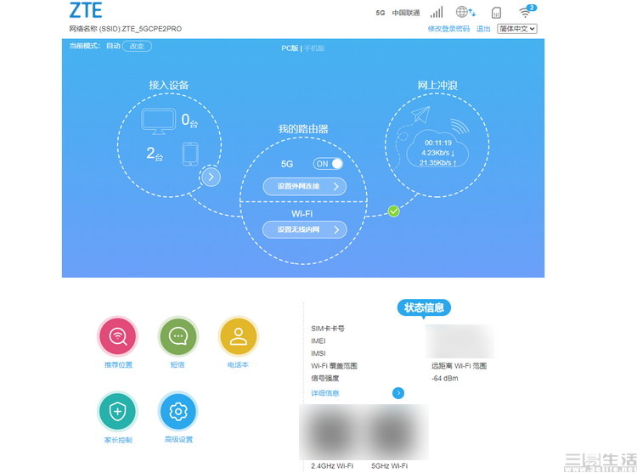Click the globe network connection icon
The image size is (637, 473).
coord(465,12)
